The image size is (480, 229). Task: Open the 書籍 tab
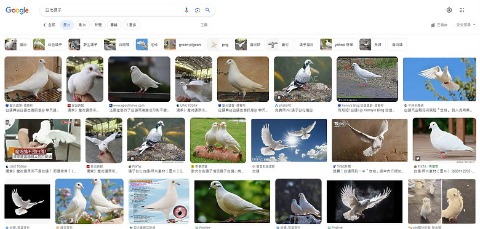click(x=114, y=25)
